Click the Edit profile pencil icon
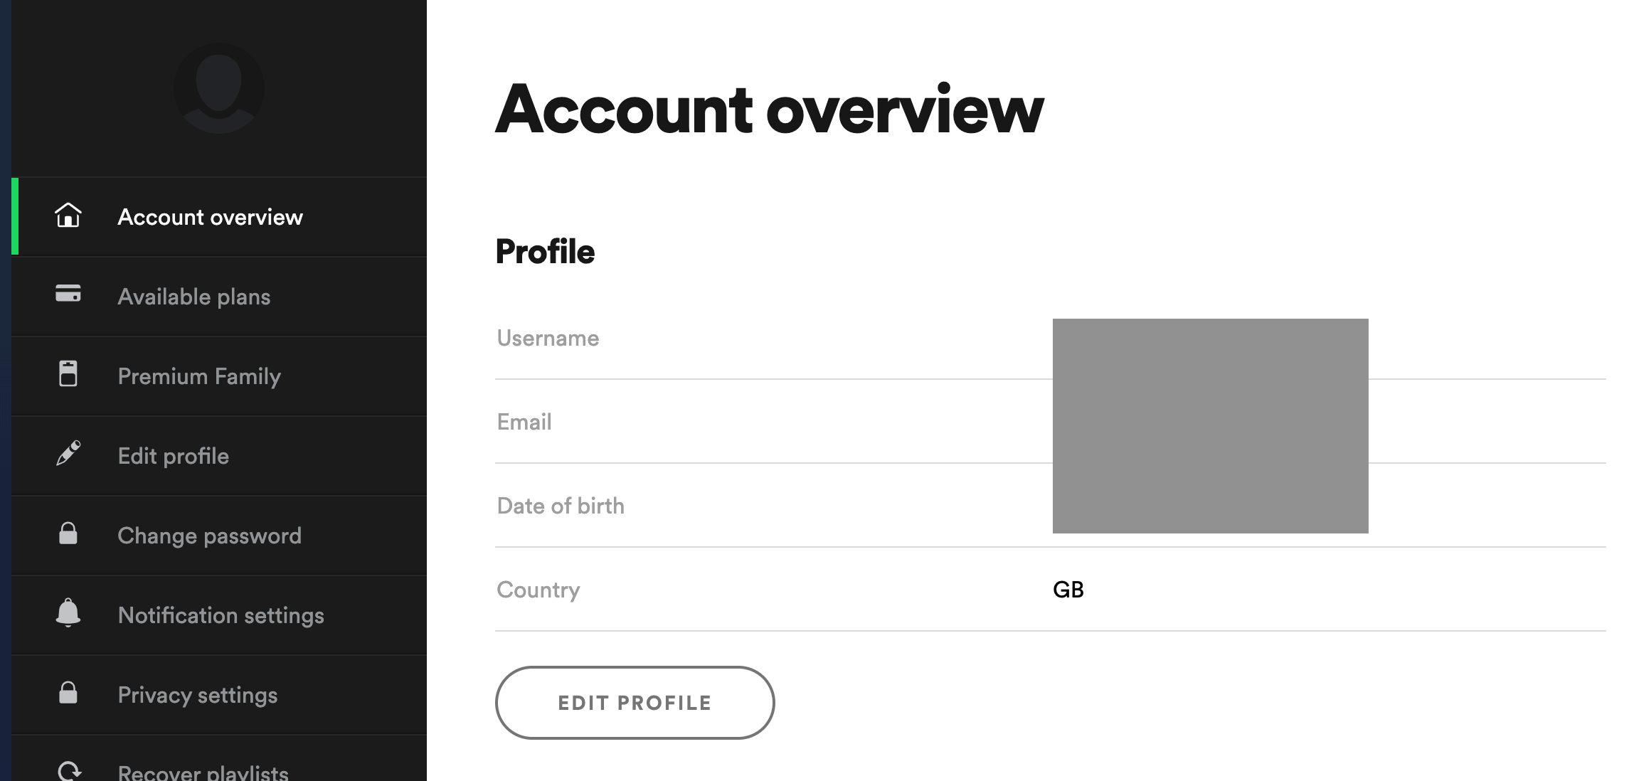Image resolution: width=1629 pixels, height=781 pixels. [x=68, y=455]
